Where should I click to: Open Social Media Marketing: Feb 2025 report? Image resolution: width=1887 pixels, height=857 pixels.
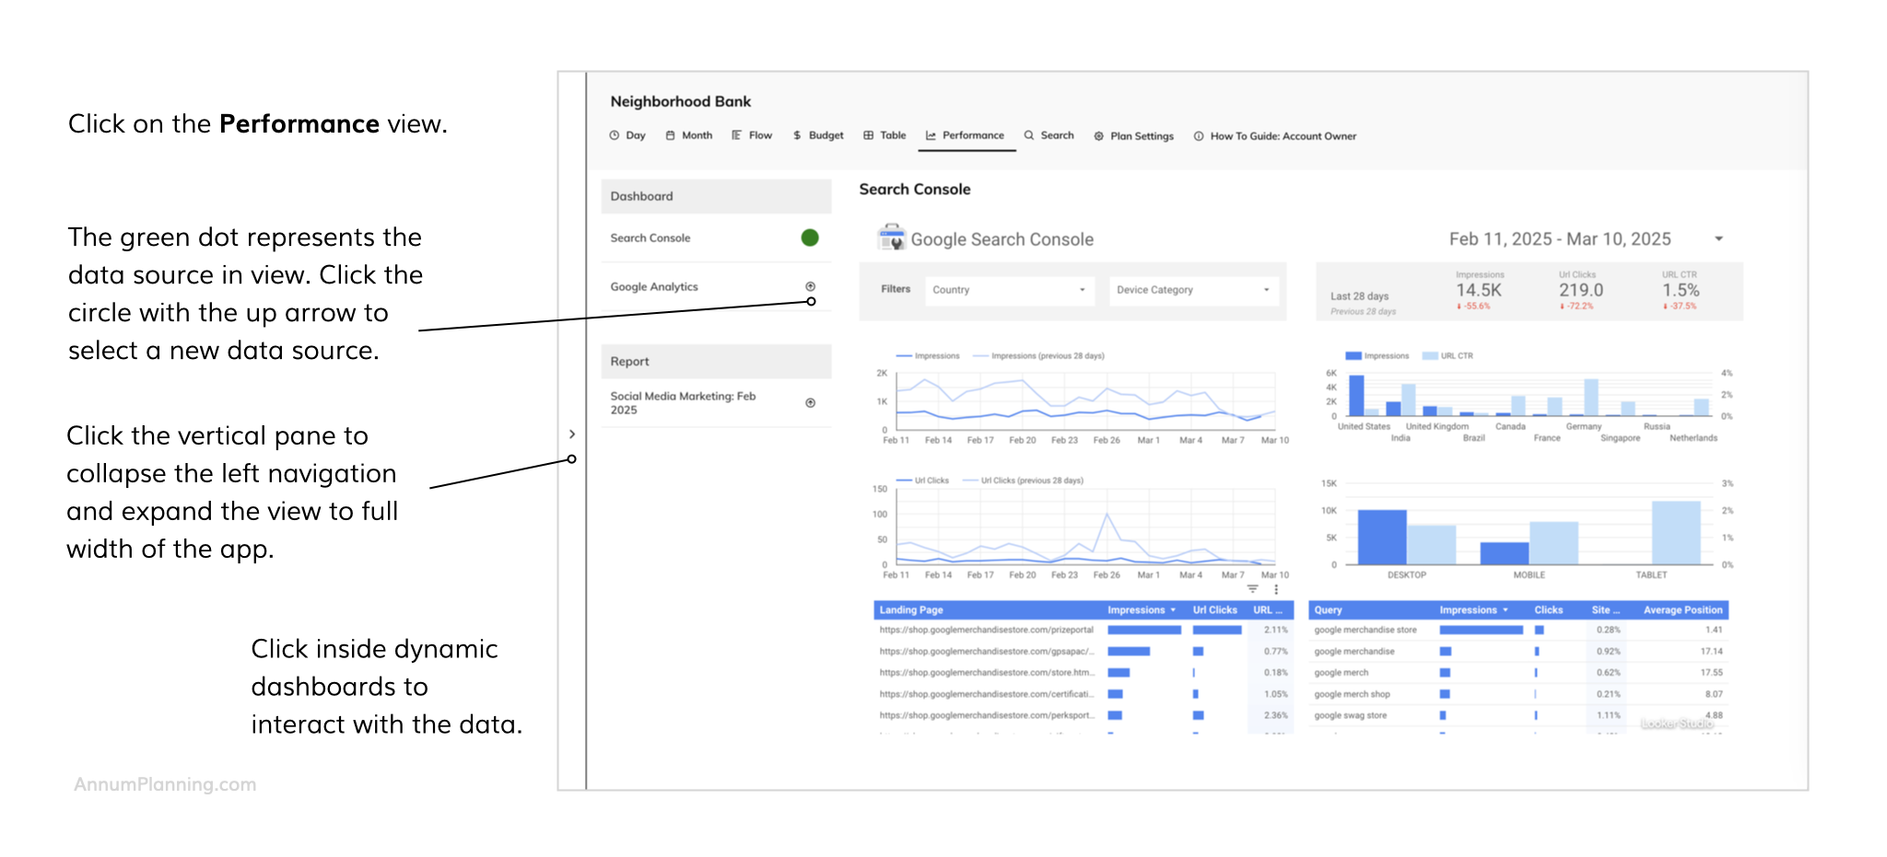click(716, 403)
